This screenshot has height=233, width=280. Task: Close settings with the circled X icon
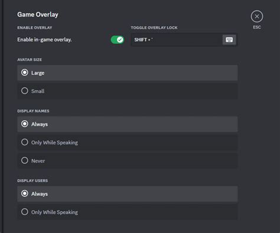pos(257,17)
